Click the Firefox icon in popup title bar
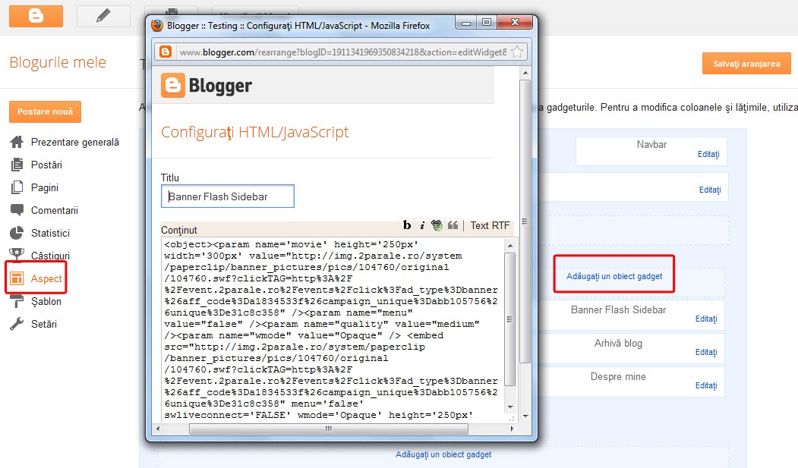 pyautogui.click(x=157, y=25)
